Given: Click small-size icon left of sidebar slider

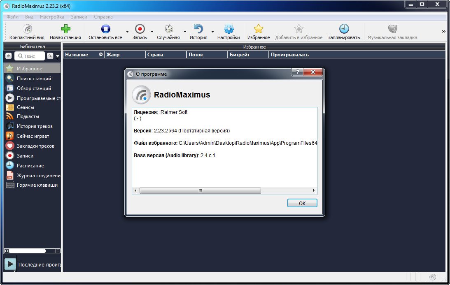Looking at the screenshot, I should [6, 251].
